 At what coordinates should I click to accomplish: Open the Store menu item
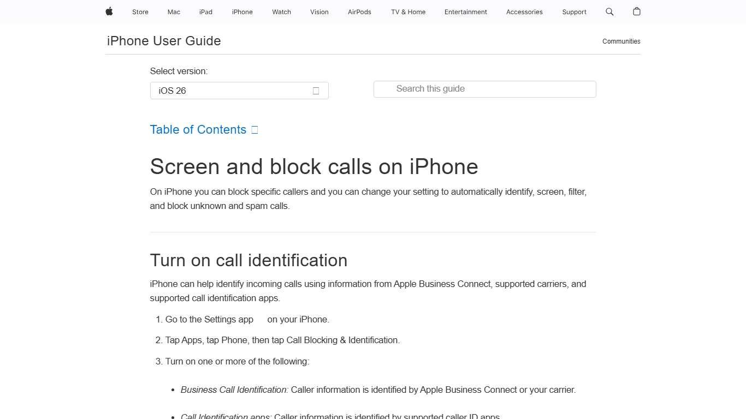(x=140, y=11)
